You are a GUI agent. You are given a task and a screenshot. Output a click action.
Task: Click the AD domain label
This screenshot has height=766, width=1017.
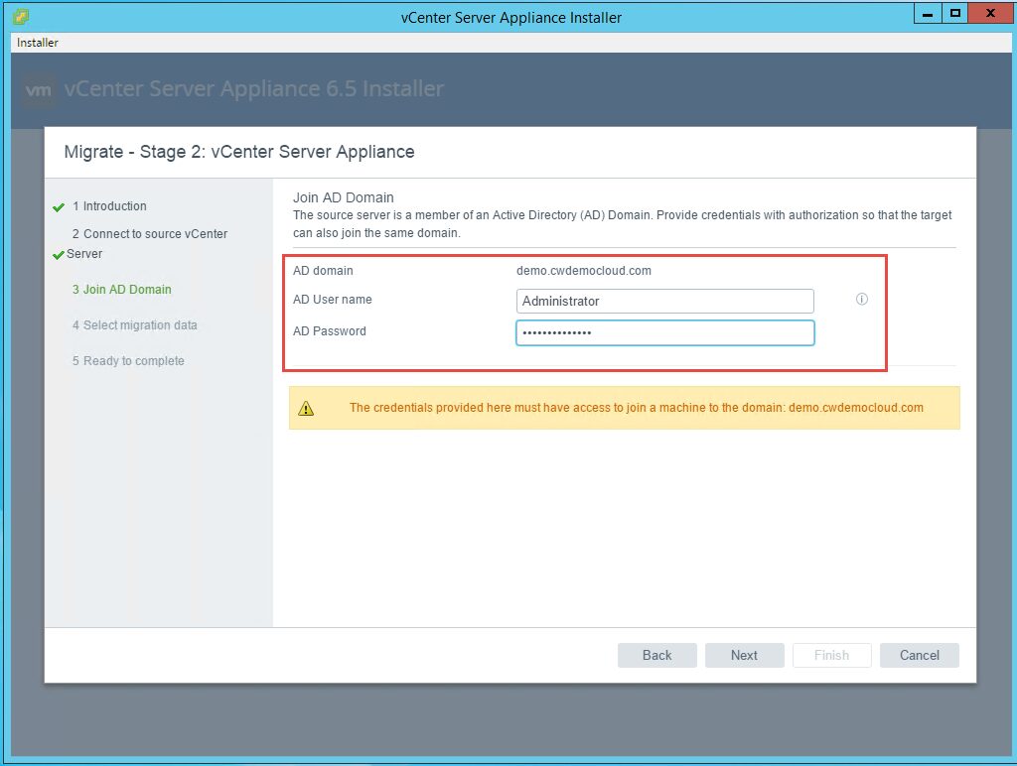click(x=323, y=271)
